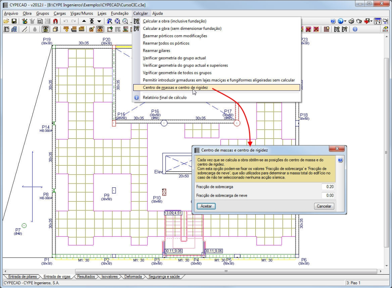
Task: Open the Cargas menu
Action: [60, 13]
